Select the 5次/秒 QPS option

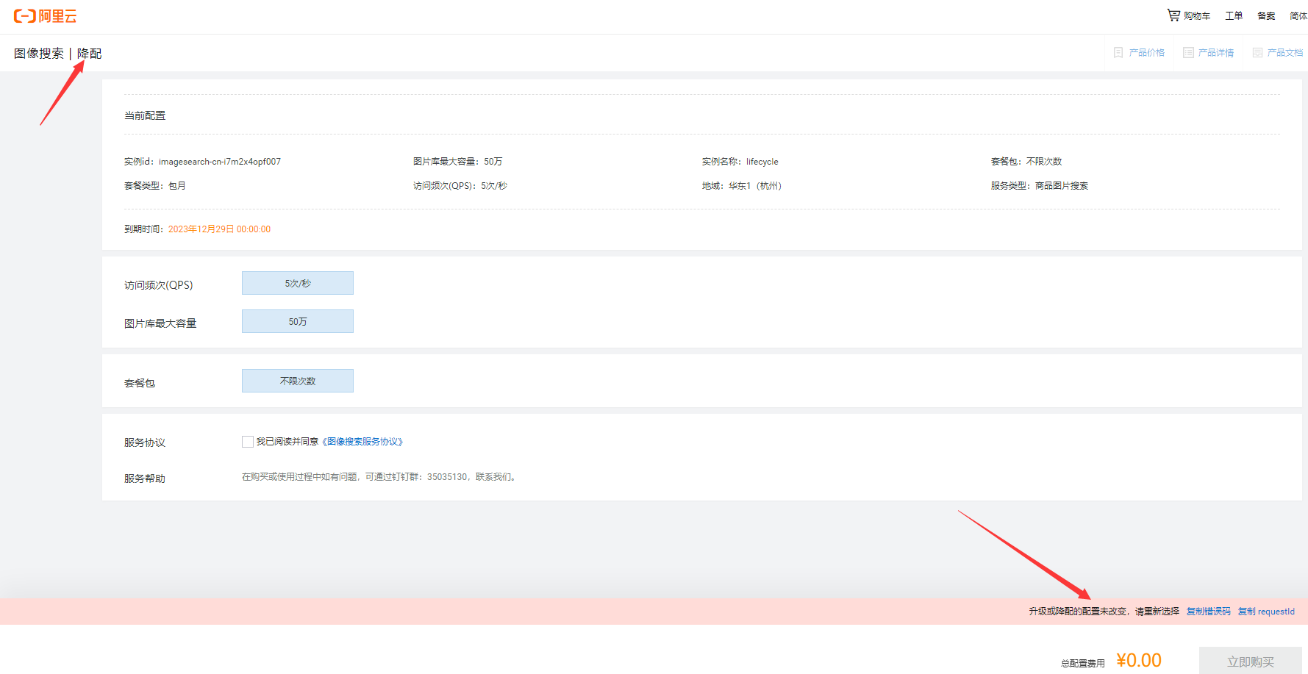[x=298, y=283]
